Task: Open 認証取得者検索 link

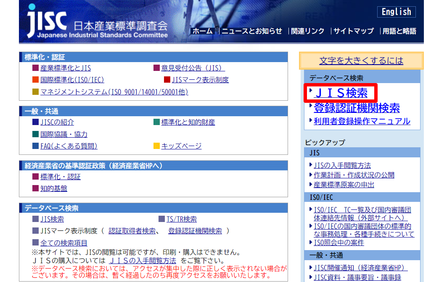Action: 132,231
